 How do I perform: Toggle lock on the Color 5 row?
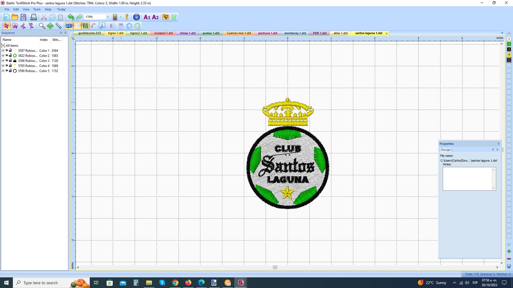[10, 71]
